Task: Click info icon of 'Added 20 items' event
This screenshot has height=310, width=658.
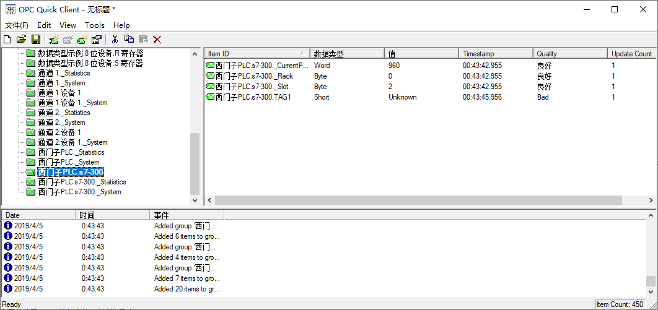Action: click(x=8, y=288)
